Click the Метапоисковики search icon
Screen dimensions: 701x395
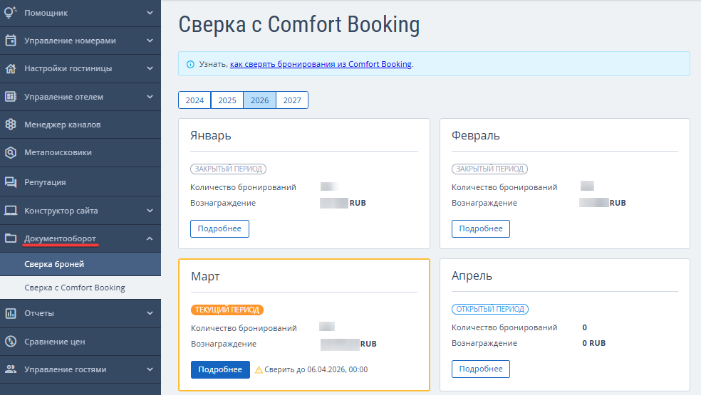coord(11,152)
